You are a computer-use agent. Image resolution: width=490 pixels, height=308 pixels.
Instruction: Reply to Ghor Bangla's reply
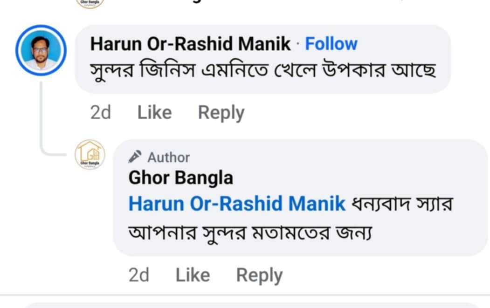pyautogui.click(x=259, y=275)
